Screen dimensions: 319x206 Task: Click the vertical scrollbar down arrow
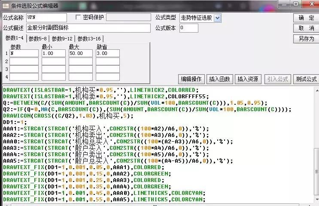click(317, 200)
